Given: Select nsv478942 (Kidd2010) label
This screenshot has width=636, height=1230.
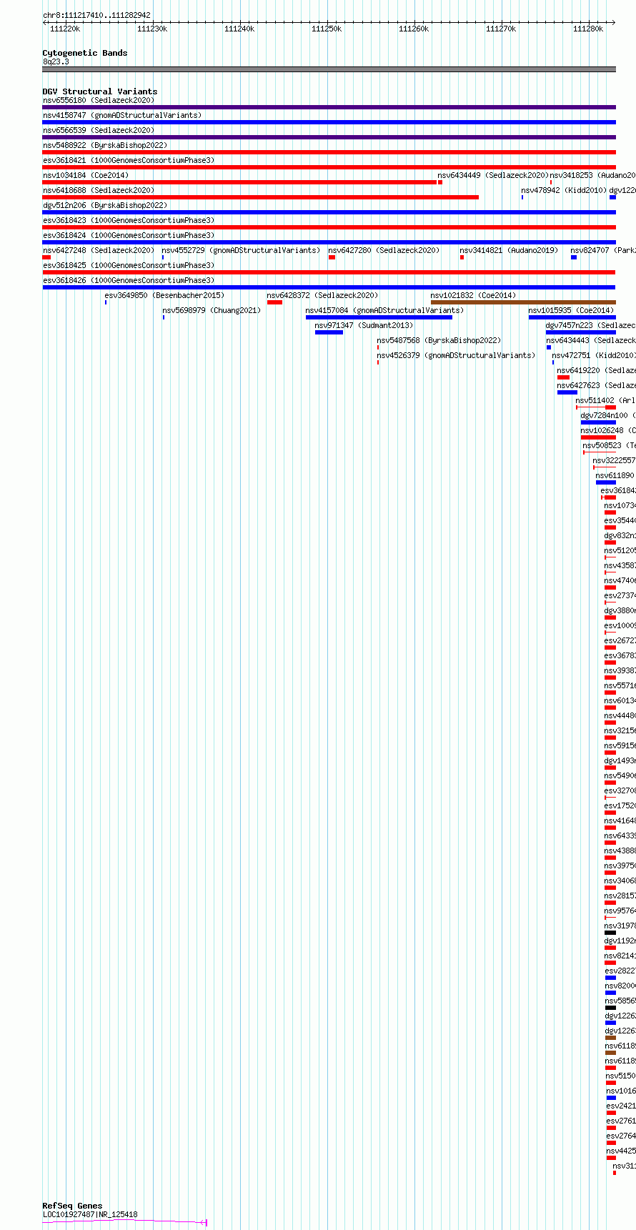Looking at the screenshot, I should 564,190.
